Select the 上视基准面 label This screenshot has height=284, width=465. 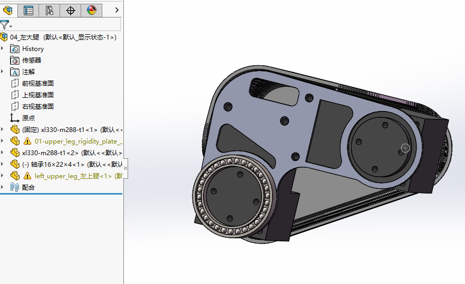tap(38, 95)
